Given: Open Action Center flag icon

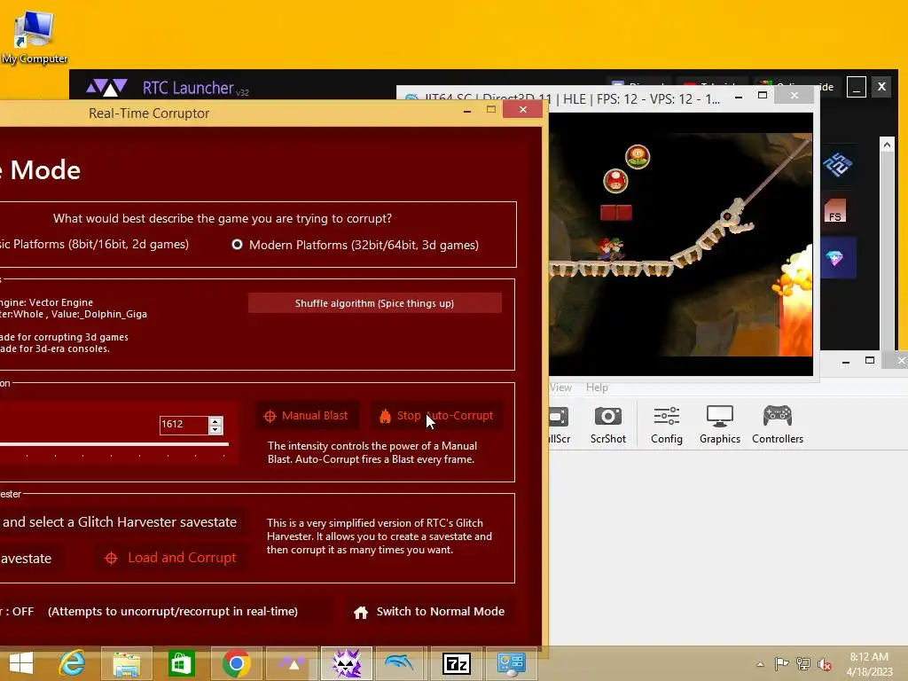Looking at the screenshot, I should coord(781,664).
